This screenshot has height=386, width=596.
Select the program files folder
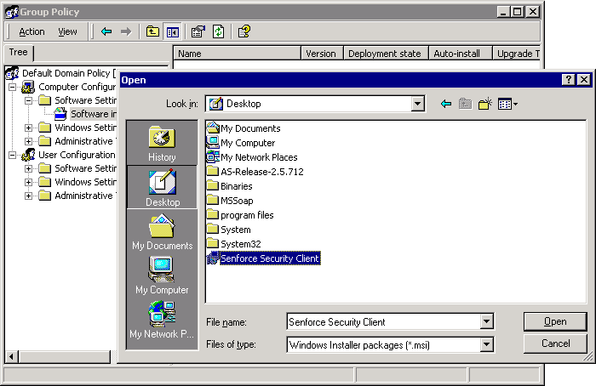[240, 215]
